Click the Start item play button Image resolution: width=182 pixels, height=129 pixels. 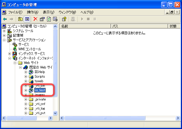click(82, 19)
